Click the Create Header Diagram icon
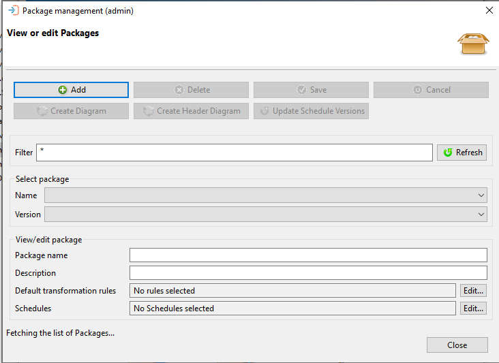This screenshot has height=363, width=499. coord(149,111)
